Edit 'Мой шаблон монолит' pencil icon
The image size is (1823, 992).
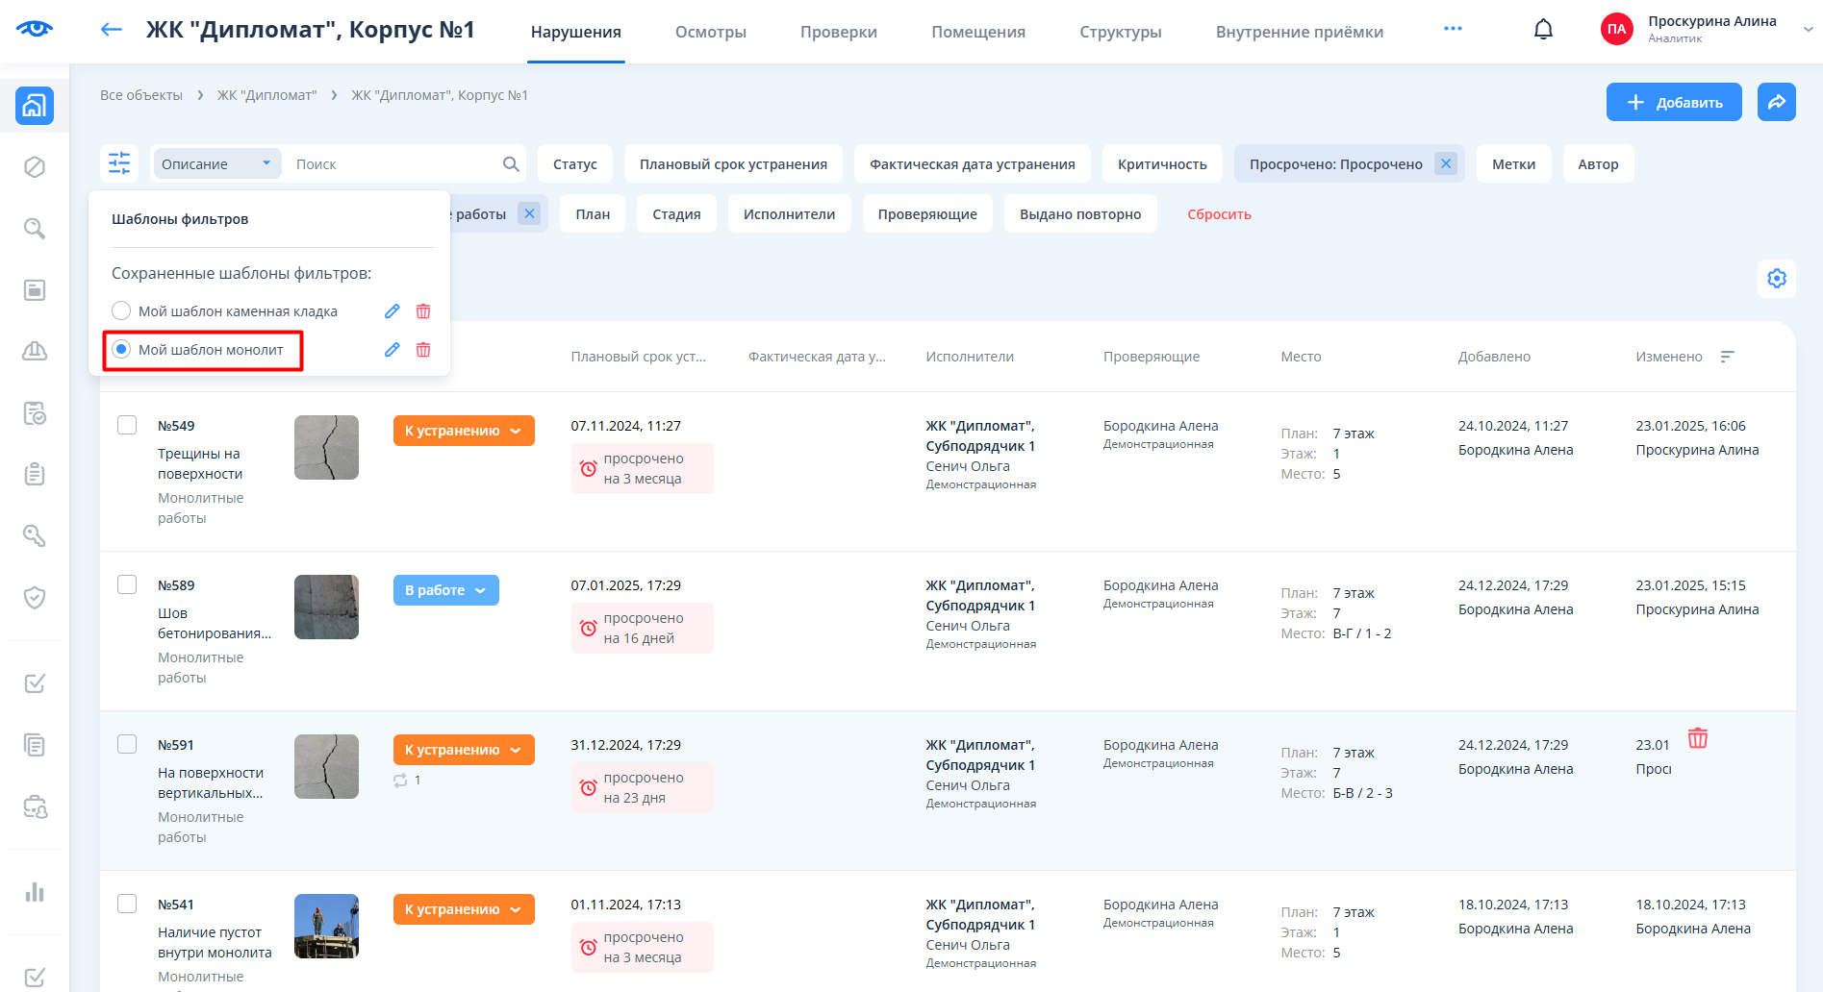[x=392, y=350]
